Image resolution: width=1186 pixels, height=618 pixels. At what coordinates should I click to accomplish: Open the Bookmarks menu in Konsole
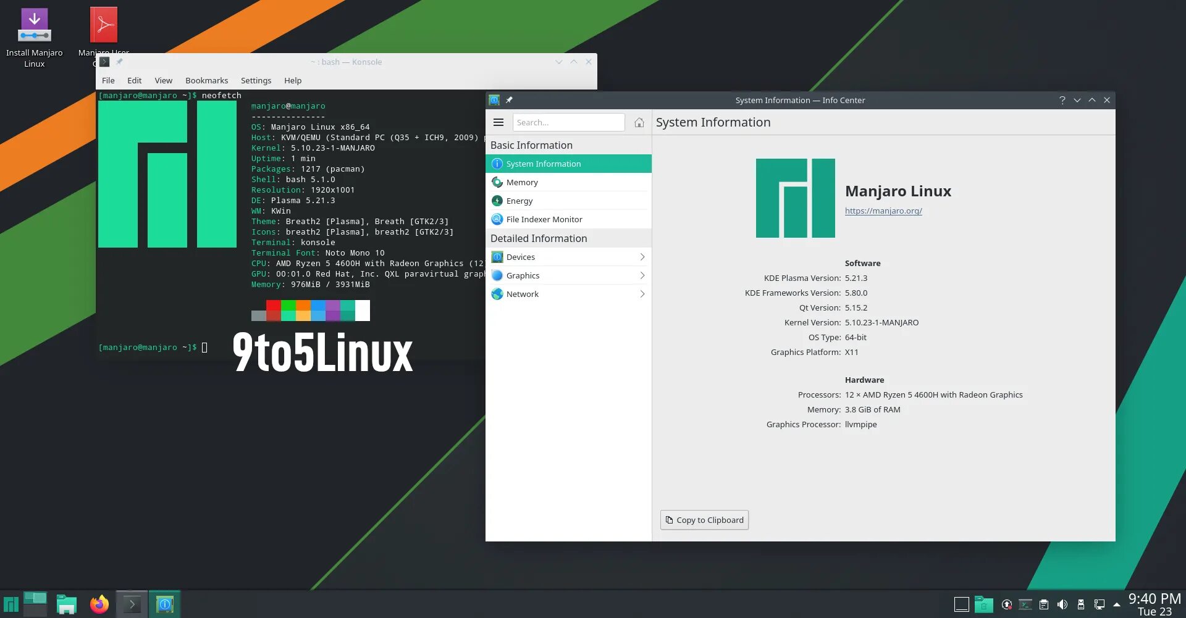click(x=206, y=80)
